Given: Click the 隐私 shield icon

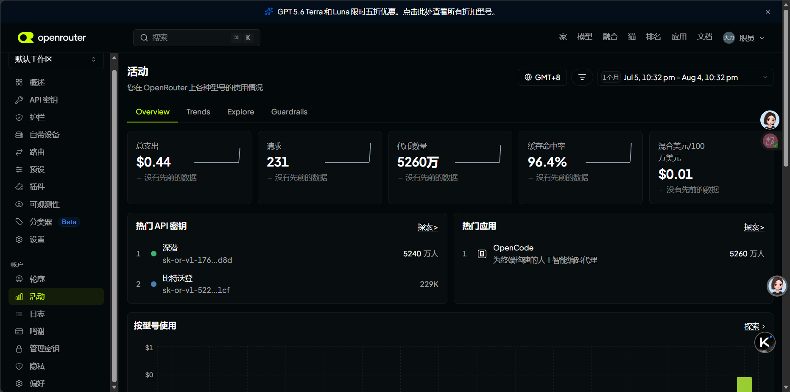Looking at the screenshot, I should pos(19,366).
